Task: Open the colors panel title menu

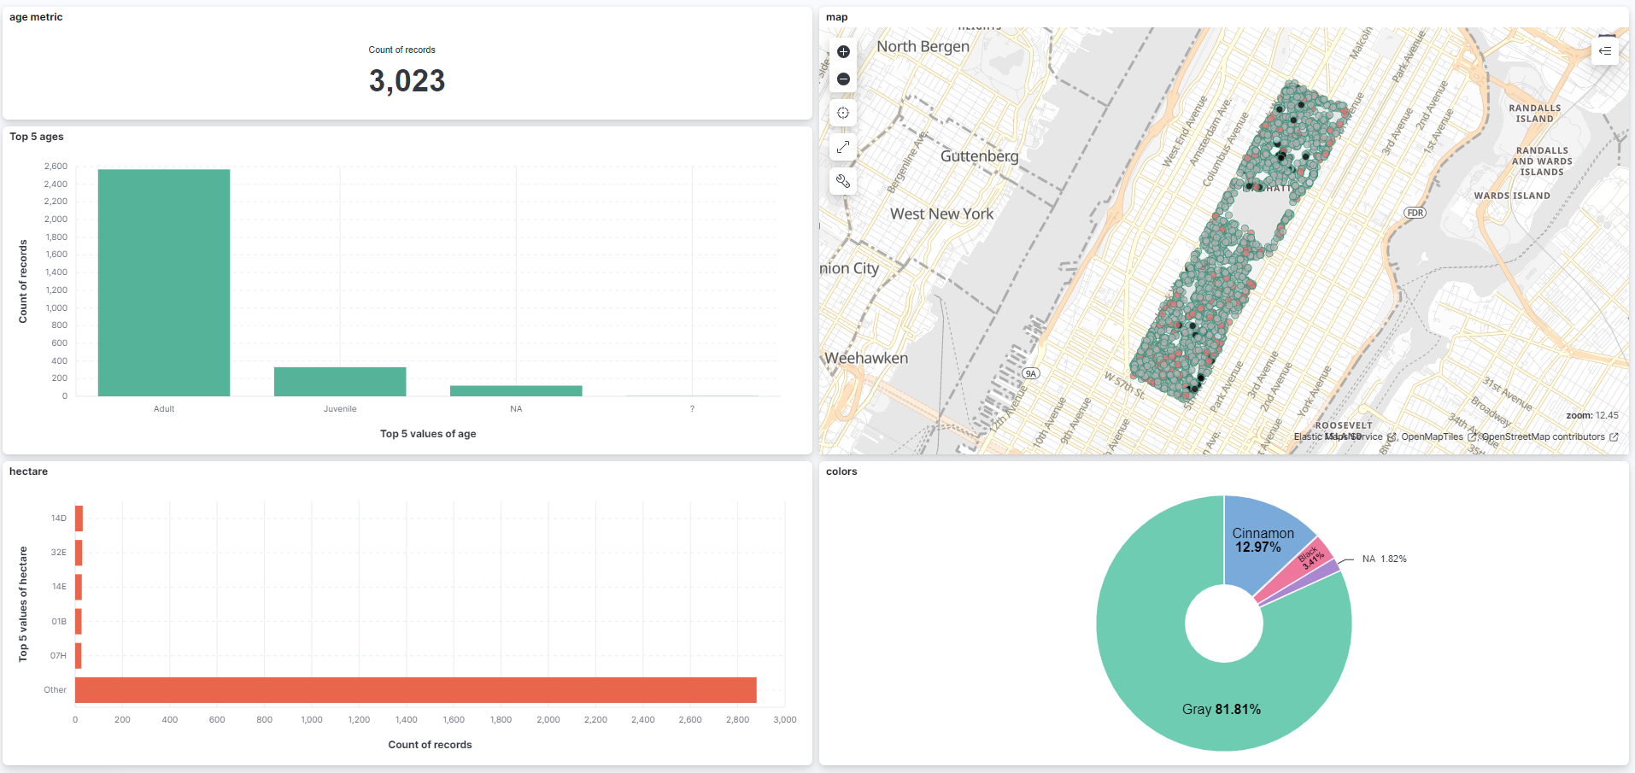Action: [x=841, y=471]
